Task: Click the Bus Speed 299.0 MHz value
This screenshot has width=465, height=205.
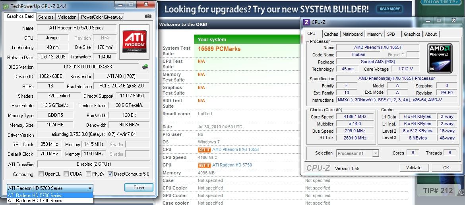Action: point(355,131)
